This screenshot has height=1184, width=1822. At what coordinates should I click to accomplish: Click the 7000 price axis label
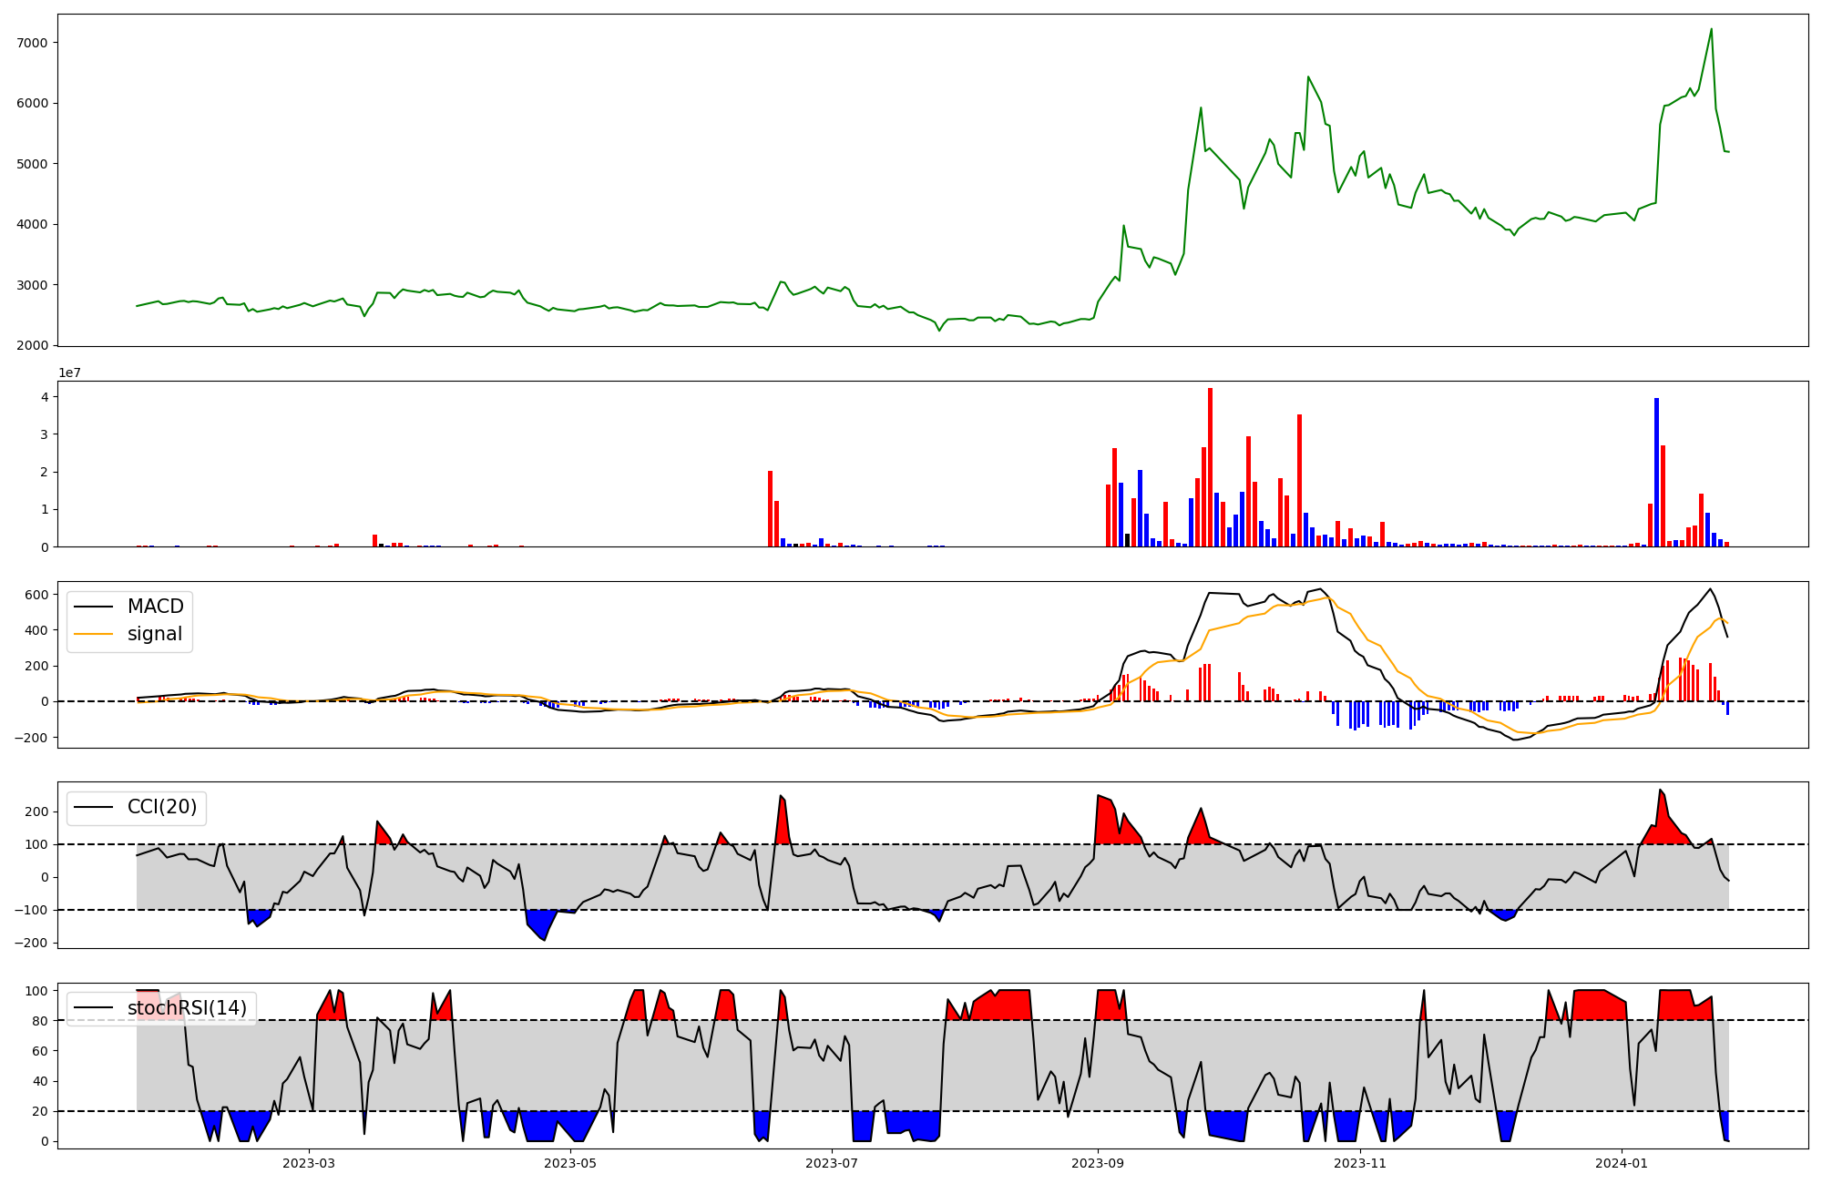pos(32,43)
